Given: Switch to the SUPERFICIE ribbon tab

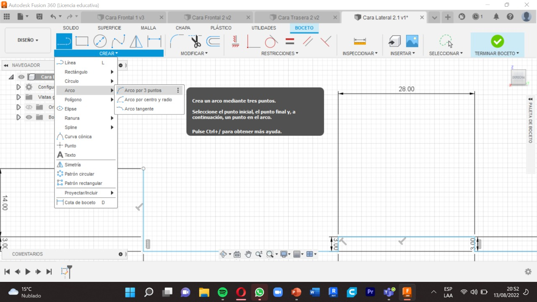Looking at the screenshot, I should (109, 28).
